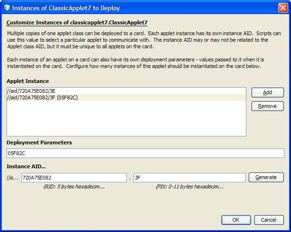
Task: Click the Deployment Parameters label
Action: point(39,142)
